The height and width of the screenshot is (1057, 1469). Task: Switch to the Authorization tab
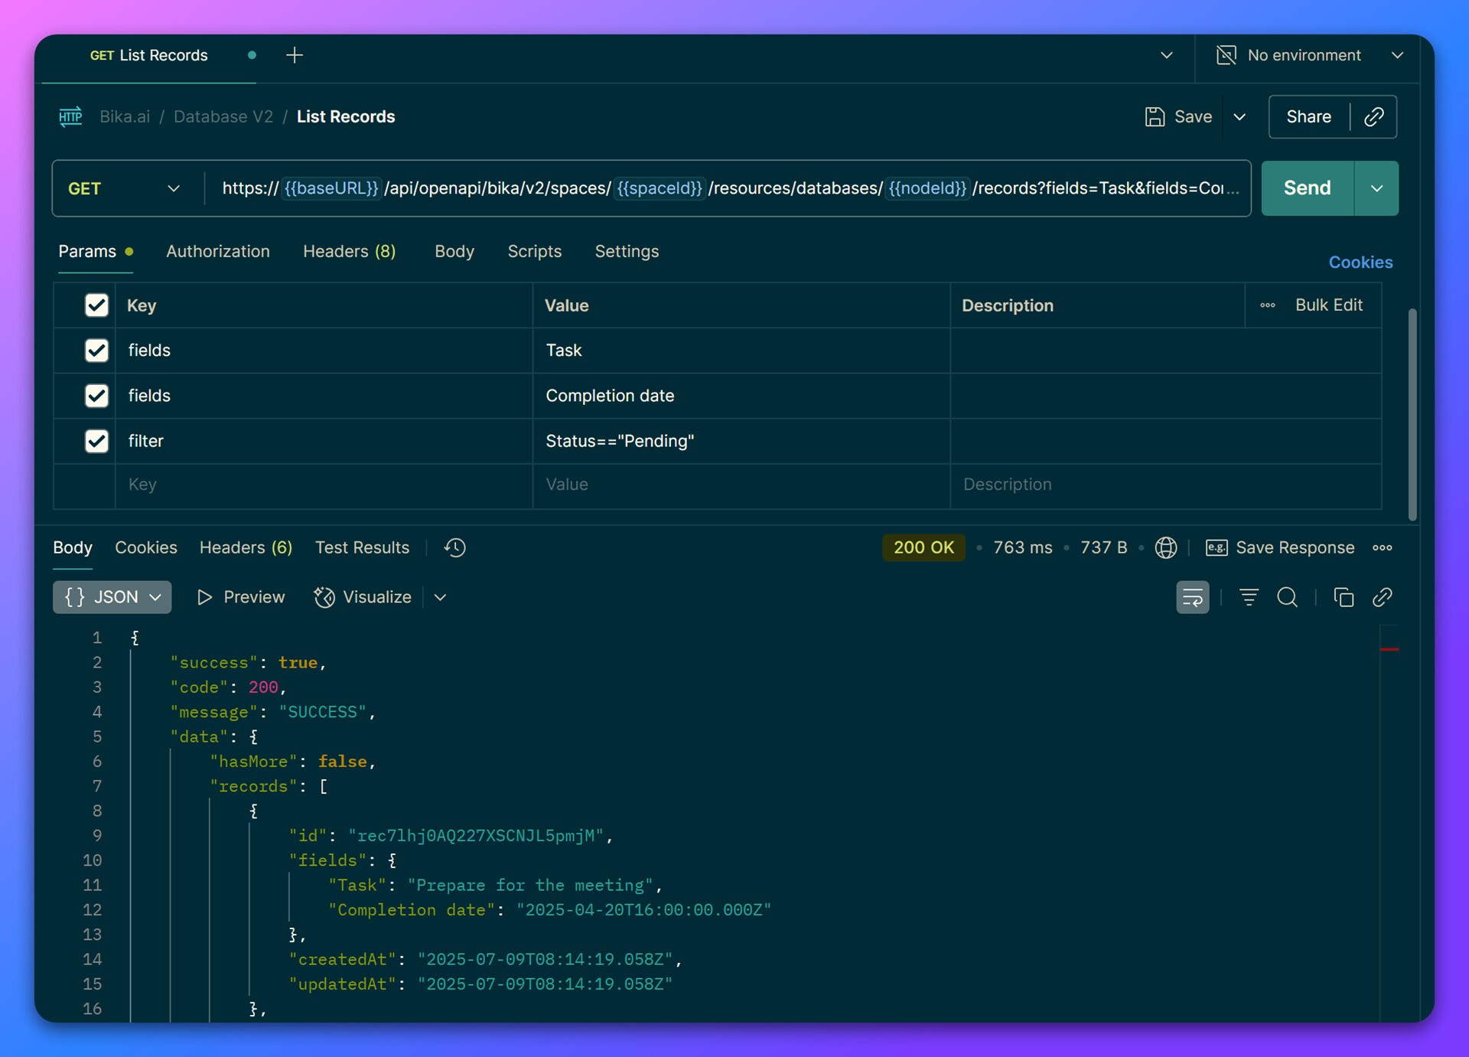point(218,251)
